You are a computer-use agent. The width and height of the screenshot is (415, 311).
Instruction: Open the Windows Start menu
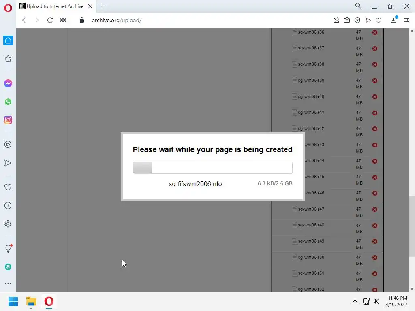(13, 301)
